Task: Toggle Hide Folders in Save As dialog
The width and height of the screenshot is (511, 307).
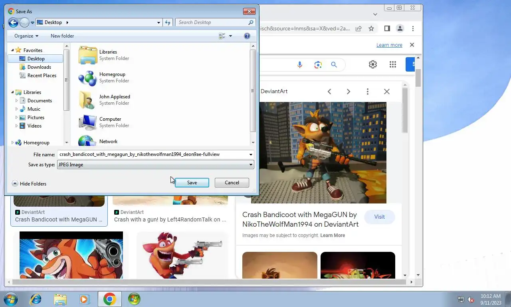Action: tap(29, 183)
